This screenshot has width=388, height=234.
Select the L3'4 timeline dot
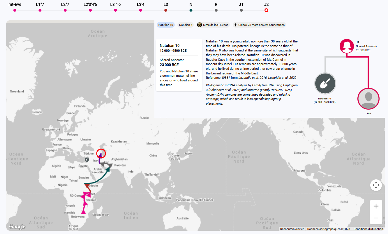[x=141, y=10]
